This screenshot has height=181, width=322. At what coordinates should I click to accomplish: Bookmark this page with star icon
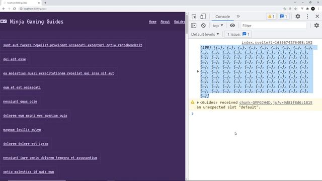click(x=295, y=9)
